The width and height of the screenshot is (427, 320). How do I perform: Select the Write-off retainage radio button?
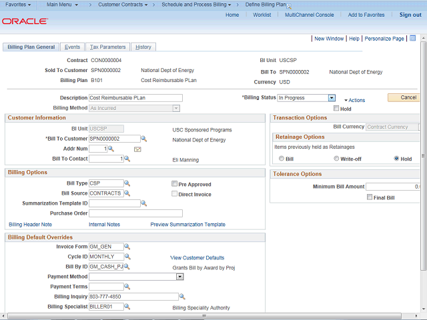(335, 159)
